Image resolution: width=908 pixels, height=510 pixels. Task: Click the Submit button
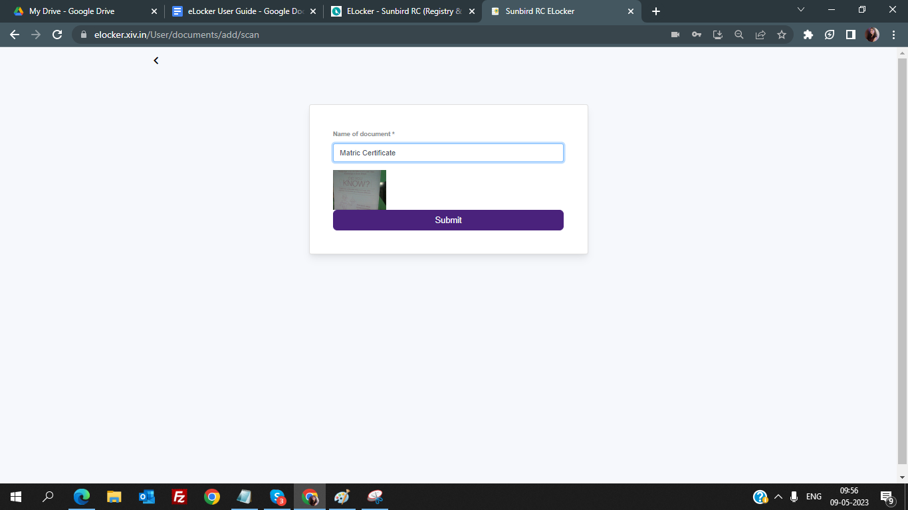click(x=448, y=220)
